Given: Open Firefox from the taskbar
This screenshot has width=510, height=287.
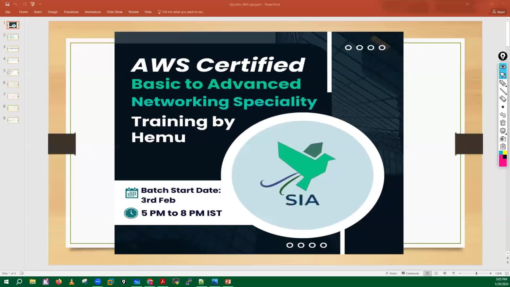Looking at the screenshot, I should pos(58,282).
